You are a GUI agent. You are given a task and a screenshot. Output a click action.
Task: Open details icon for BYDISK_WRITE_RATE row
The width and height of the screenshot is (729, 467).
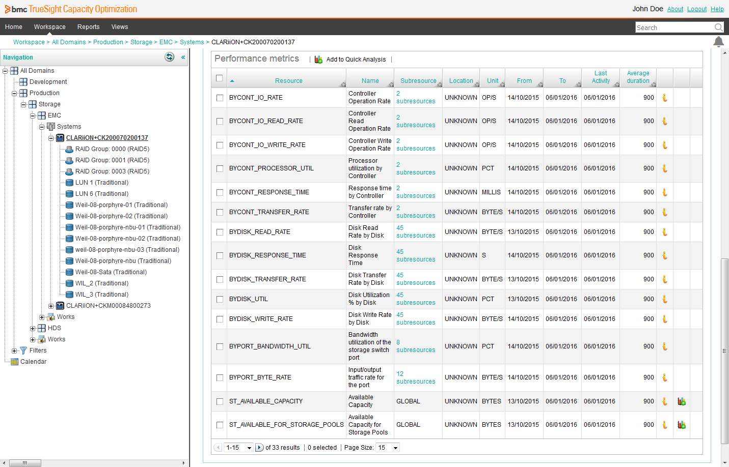[x=665, y=319]
